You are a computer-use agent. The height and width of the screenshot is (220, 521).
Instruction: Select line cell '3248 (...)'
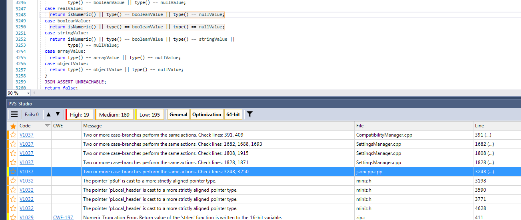click(497, 172)
